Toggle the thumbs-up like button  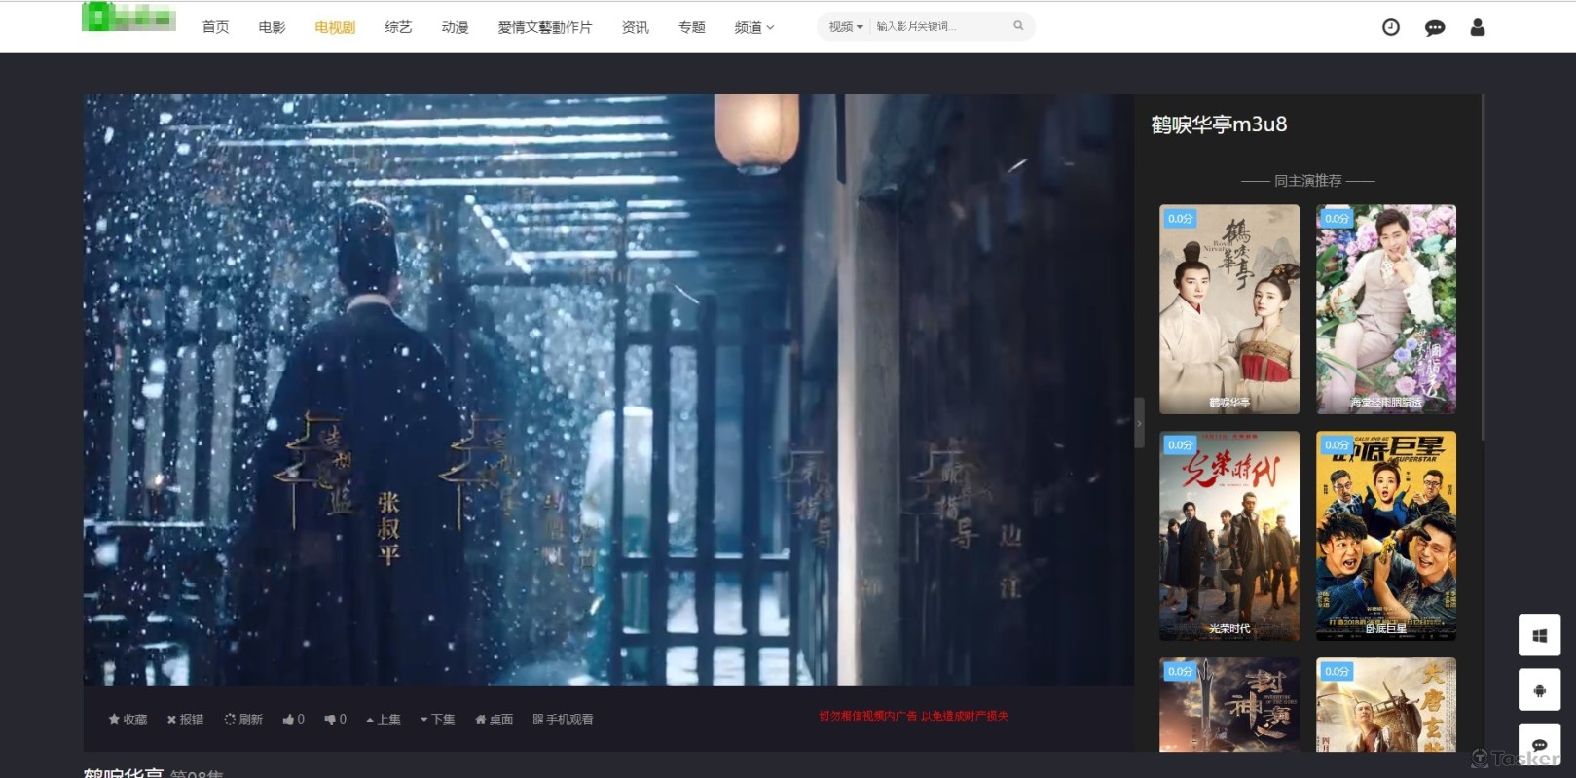click(293, 719)
